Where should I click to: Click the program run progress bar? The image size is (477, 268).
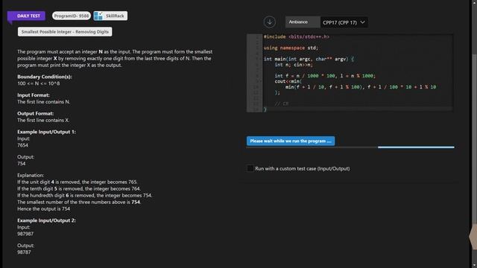point(350,147)
